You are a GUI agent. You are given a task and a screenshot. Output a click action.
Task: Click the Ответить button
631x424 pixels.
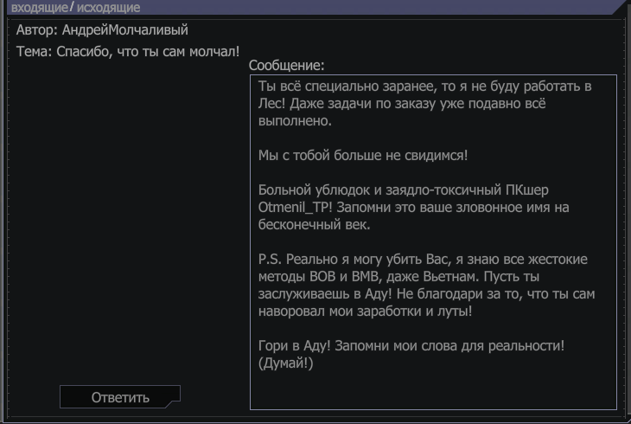(120, 397)
